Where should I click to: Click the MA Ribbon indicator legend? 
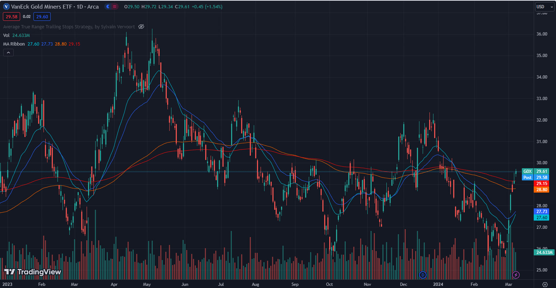point(14,44)
